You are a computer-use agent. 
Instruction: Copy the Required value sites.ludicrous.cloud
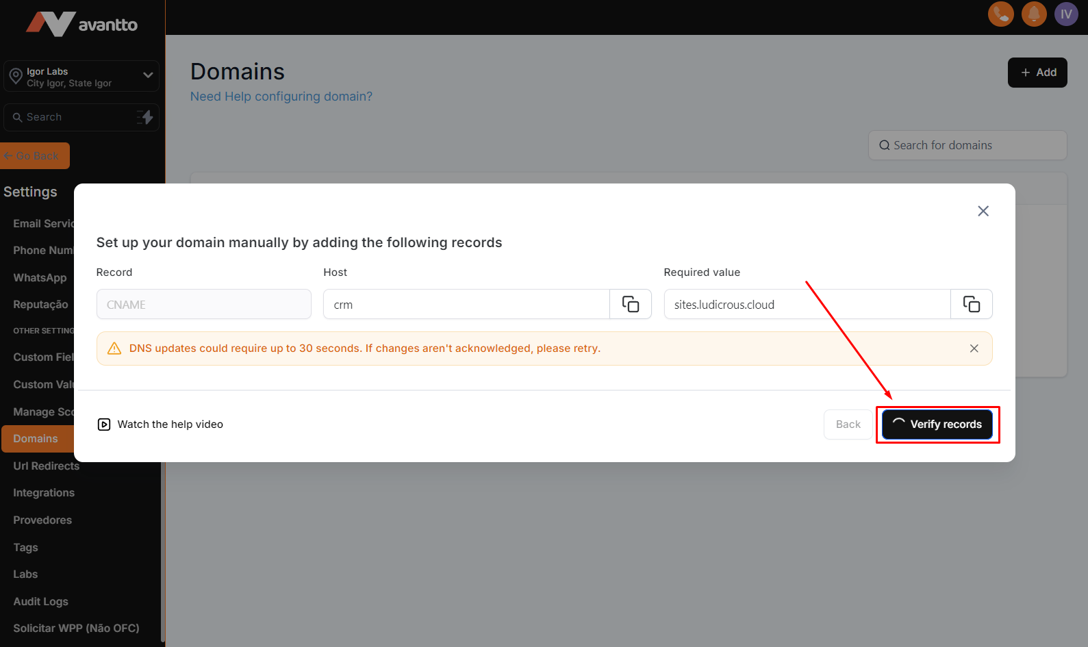coord(971,304)
